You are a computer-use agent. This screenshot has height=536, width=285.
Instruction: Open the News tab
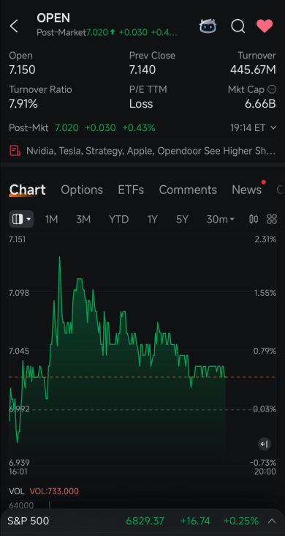246,190
